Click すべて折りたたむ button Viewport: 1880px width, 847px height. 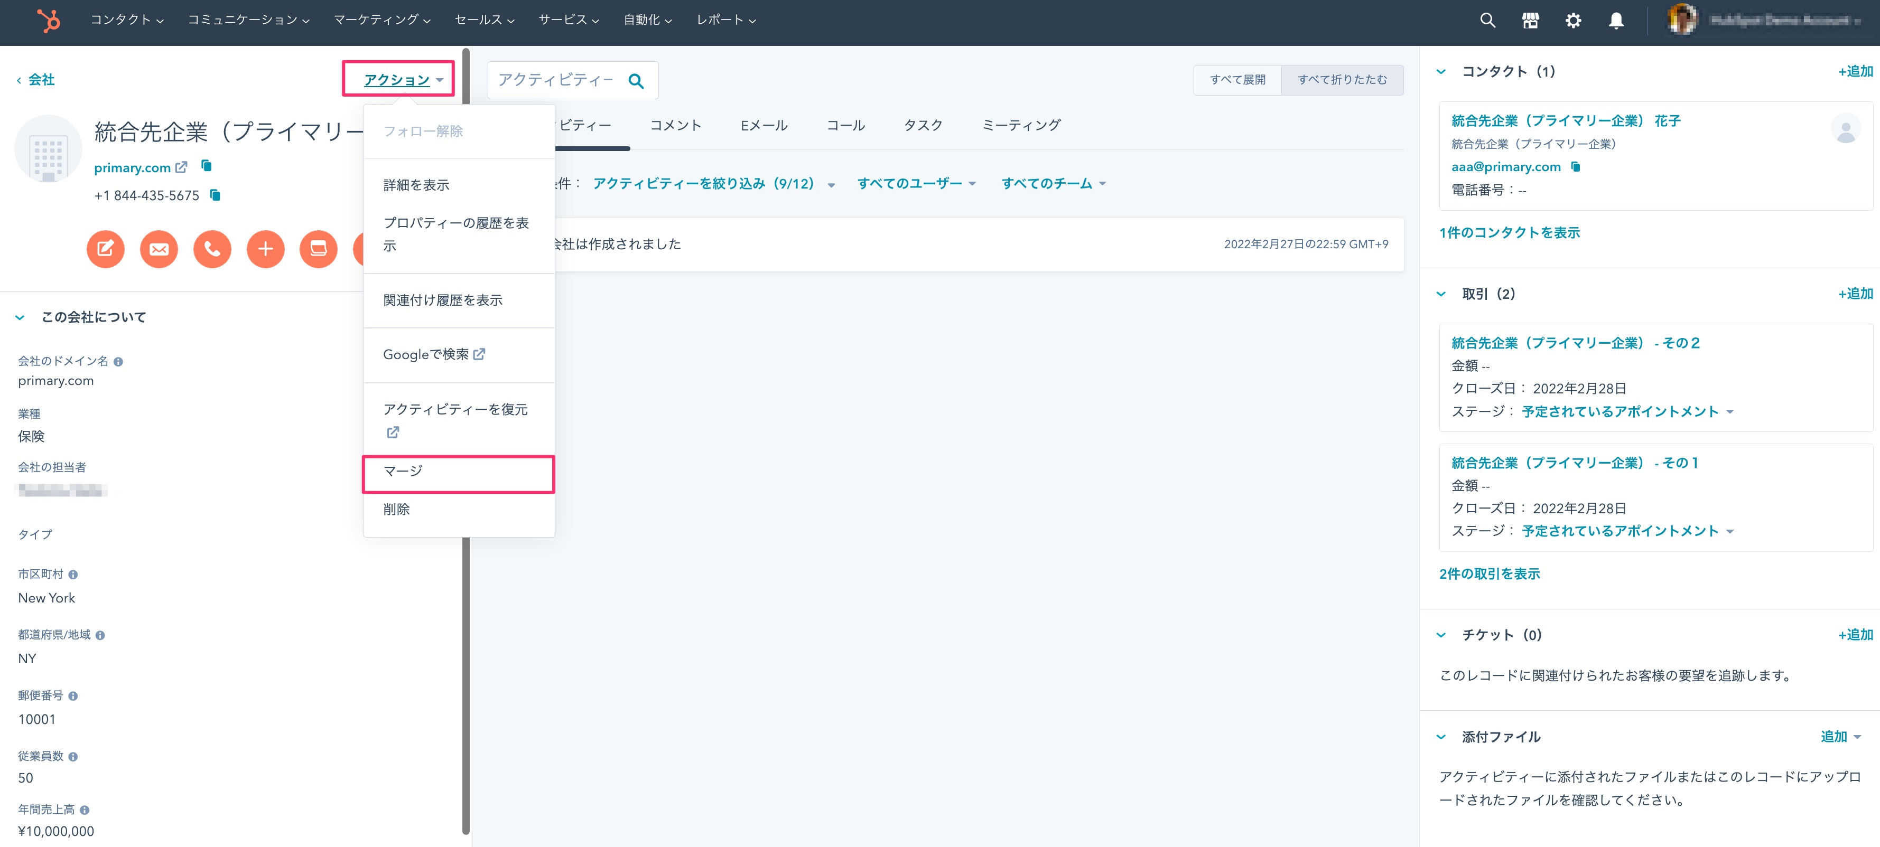1342,80
